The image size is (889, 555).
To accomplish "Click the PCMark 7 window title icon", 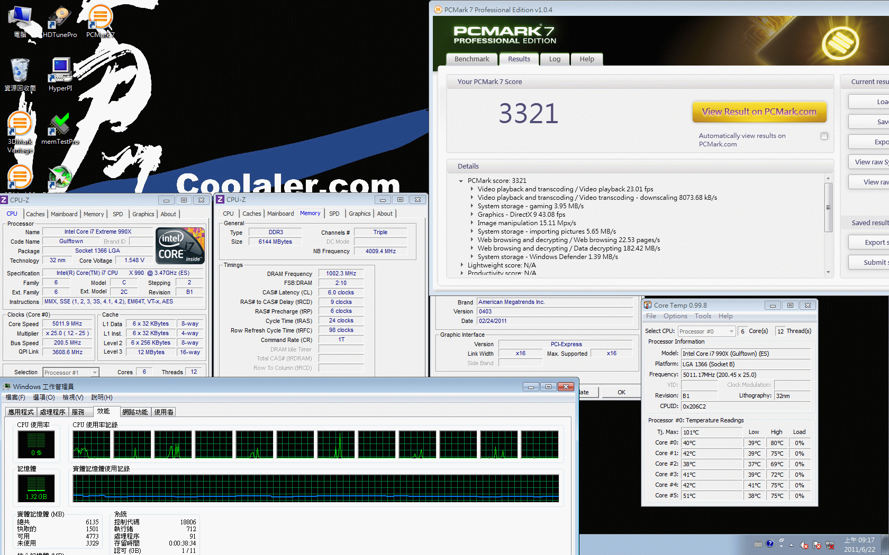I will [438, 10].
